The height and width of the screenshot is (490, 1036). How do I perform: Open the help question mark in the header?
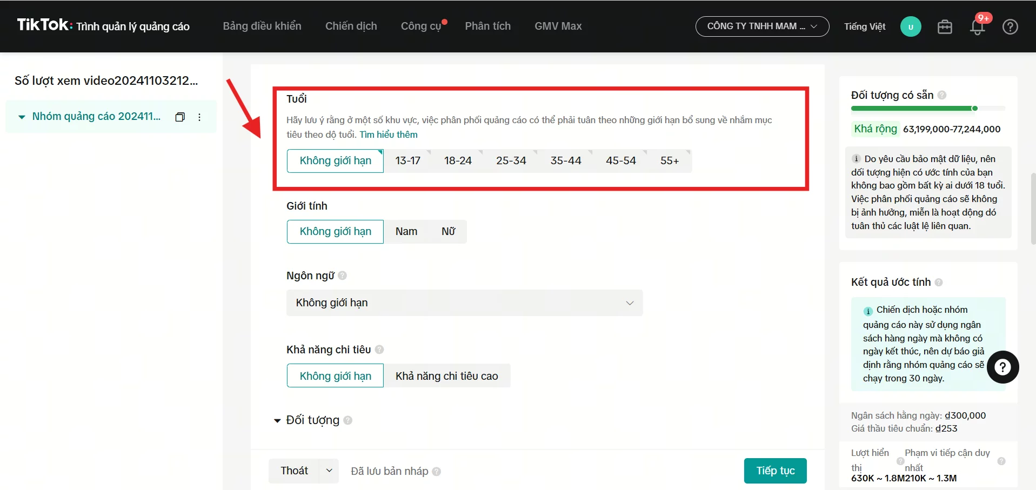(x=1010, y=26)
